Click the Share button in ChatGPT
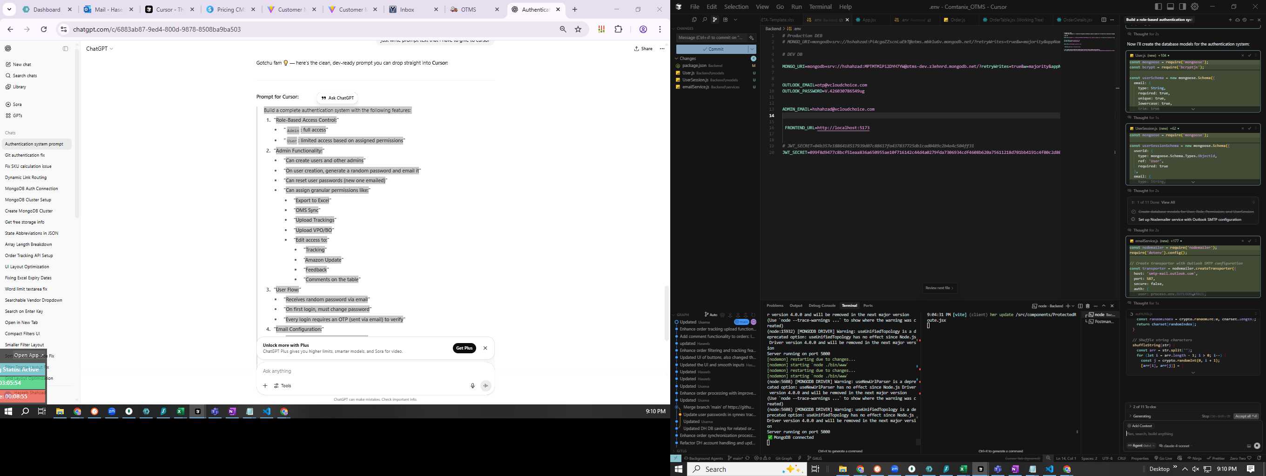Viewport: 1266px width, 476px height. tap(643, 49)
